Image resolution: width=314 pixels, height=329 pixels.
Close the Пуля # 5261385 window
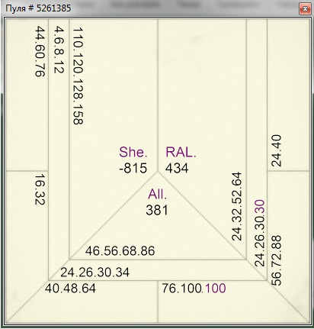305,9
